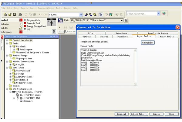Click the Open file toolbar icon
Image resolution: width=182 pixels, height=122 pixels.
tap(10, 14)
